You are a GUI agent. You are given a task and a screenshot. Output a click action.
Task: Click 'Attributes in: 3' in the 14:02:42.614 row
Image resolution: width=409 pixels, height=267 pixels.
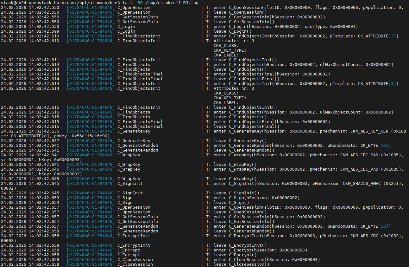click(x=234, y=88)
